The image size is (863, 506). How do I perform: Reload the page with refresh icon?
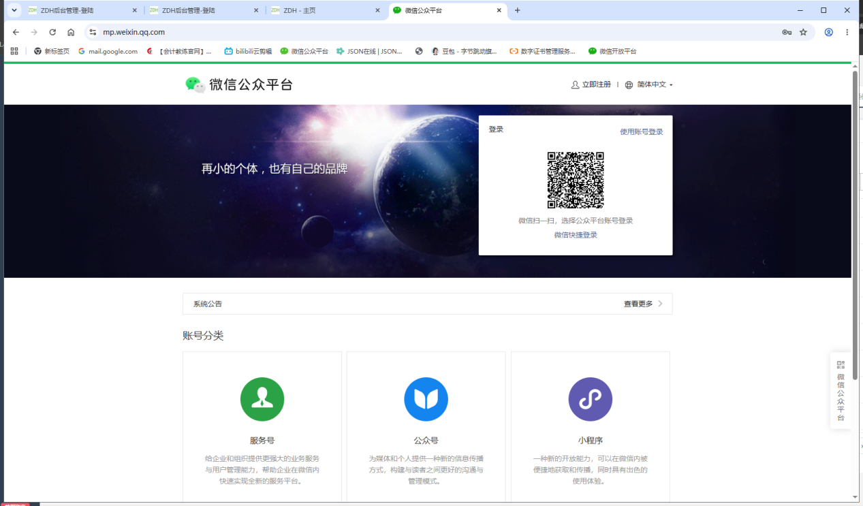click(x=52, y=32)
